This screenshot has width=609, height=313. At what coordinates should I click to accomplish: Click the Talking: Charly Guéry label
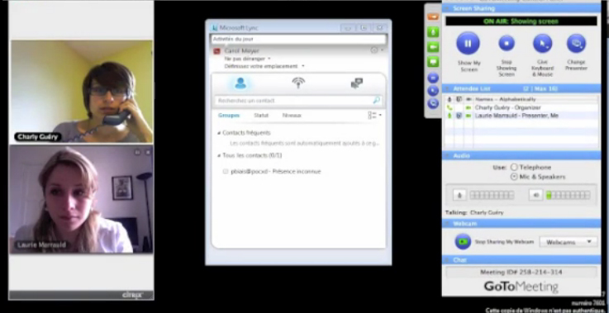[x=474, y=213]
